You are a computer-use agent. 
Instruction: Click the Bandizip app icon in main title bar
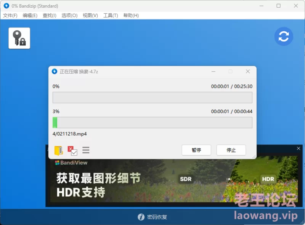(6, 6)
